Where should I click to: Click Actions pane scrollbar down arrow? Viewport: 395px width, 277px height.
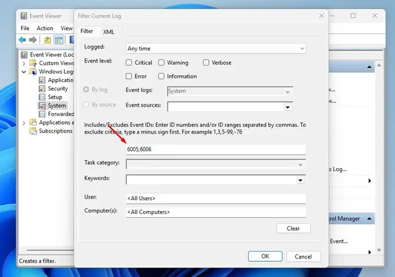pos(379,250)
